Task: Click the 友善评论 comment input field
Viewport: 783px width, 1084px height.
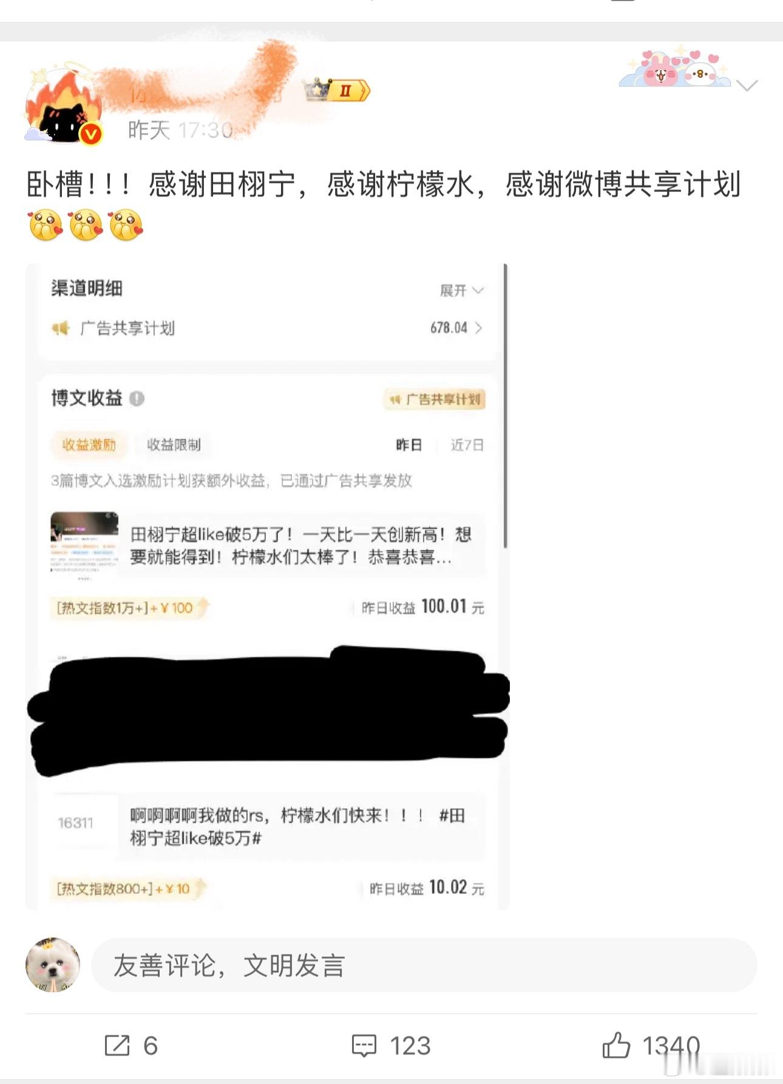Action: click(424, 965)
